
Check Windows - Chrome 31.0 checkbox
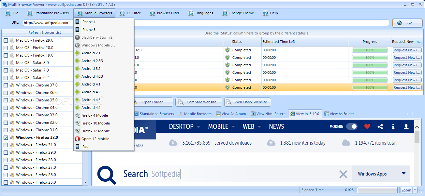6,130
